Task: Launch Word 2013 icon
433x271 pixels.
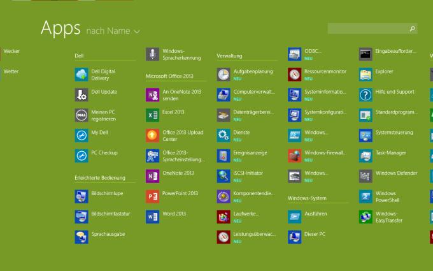Action: [x=152, y=217]
